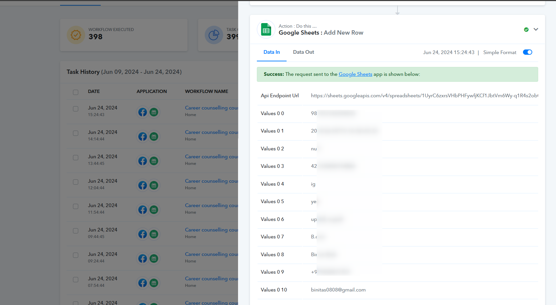556x305 pixels.
Task: Tick the checkbox for the 11:54:44 task
Action: [x=76, y=206]
